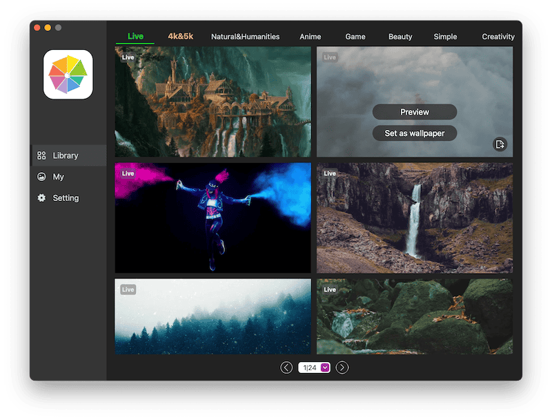Click the export icon on cloud wallpaper

tap(500, 144)
